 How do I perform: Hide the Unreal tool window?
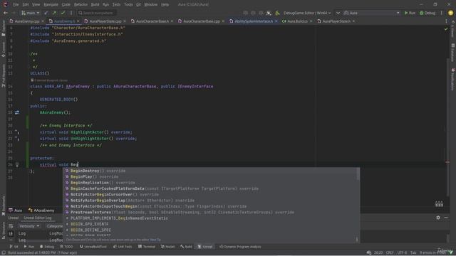click(446, 218)
